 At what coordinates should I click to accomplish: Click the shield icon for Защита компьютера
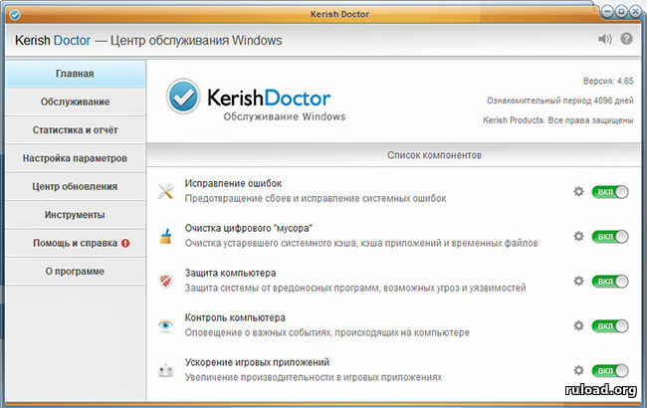[x=165, y=281]
